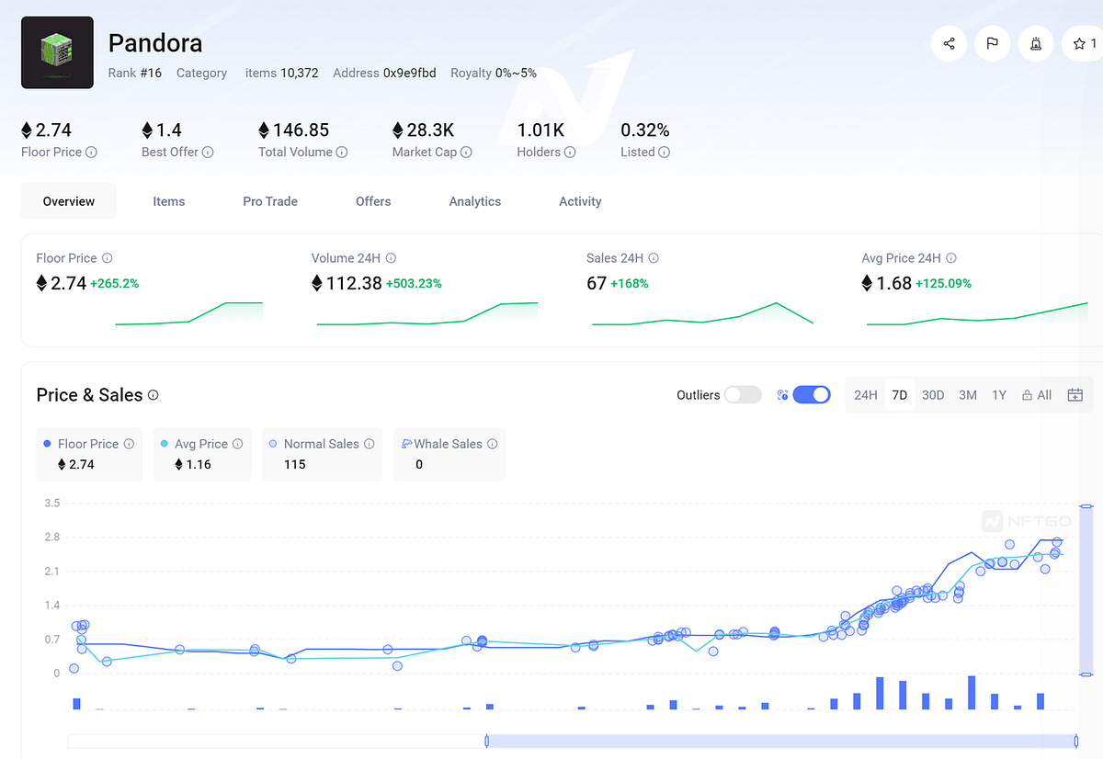Click the flag icon to report the collection
1103x759 pixels.
point(992,43)
